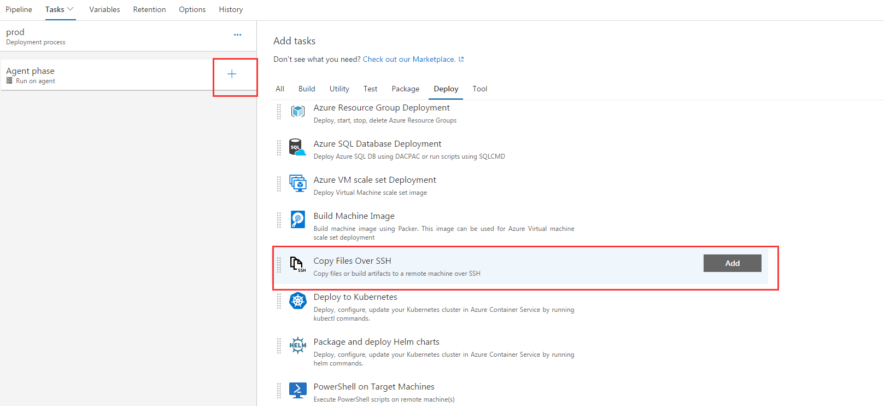Click the Copy Files Over SSH icon
The height and width of the screenshot is (406, 884).
coord(298,264)
